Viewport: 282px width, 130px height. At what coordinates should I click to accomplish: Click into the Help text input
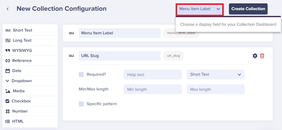(153, 75)
